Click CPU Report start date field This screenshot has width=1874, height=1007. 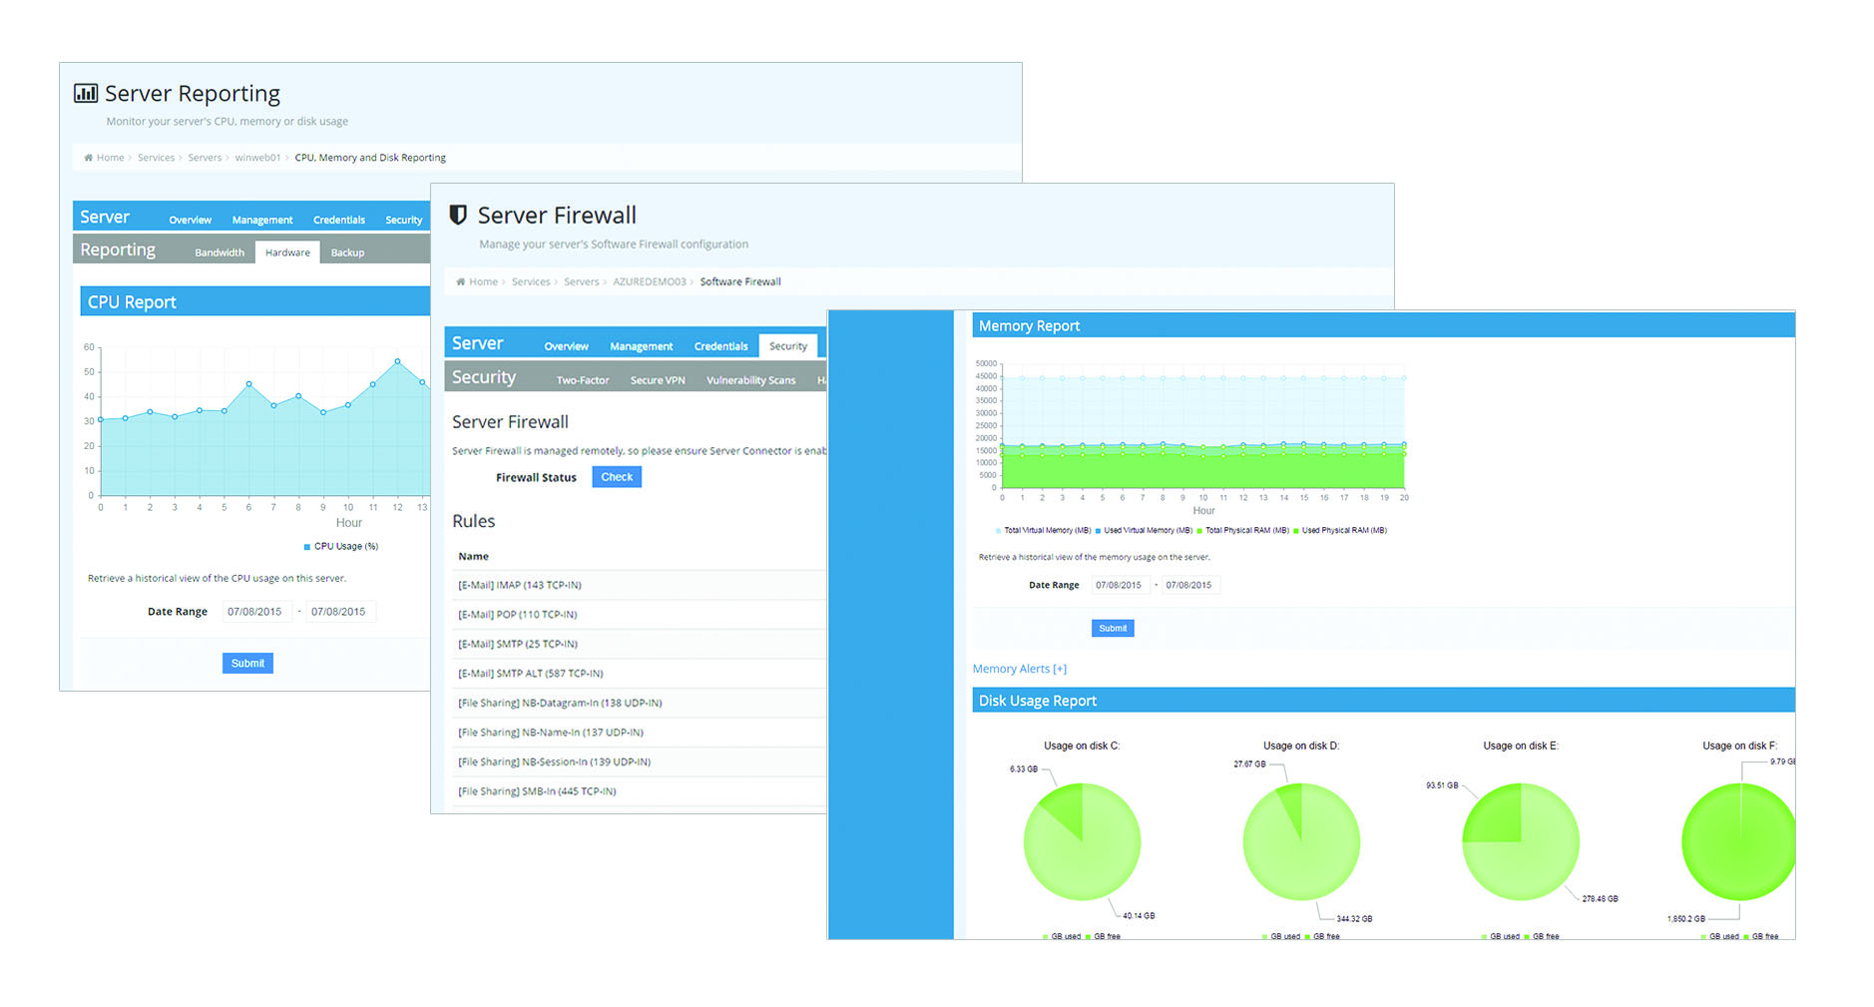coord(255,612)
